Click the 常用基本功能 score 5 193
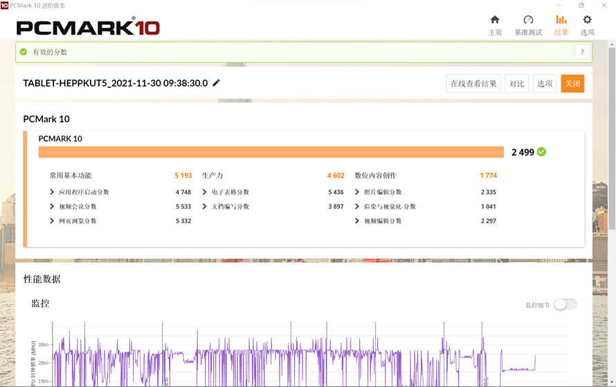Screen dimensions: 616x387 pos(183,176)
